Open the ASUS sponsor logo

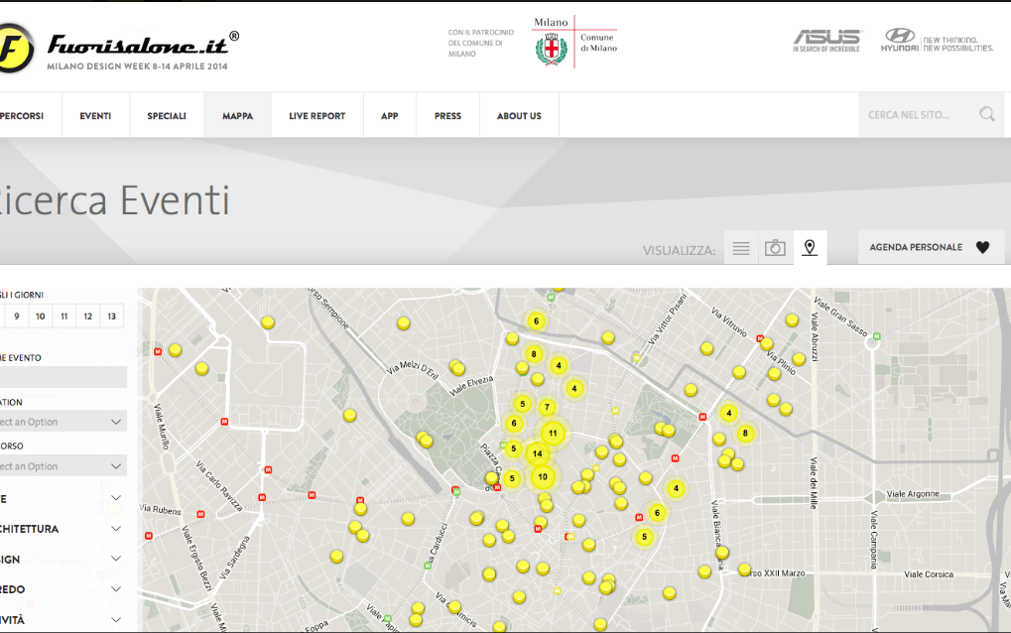[x=826, y=41]
